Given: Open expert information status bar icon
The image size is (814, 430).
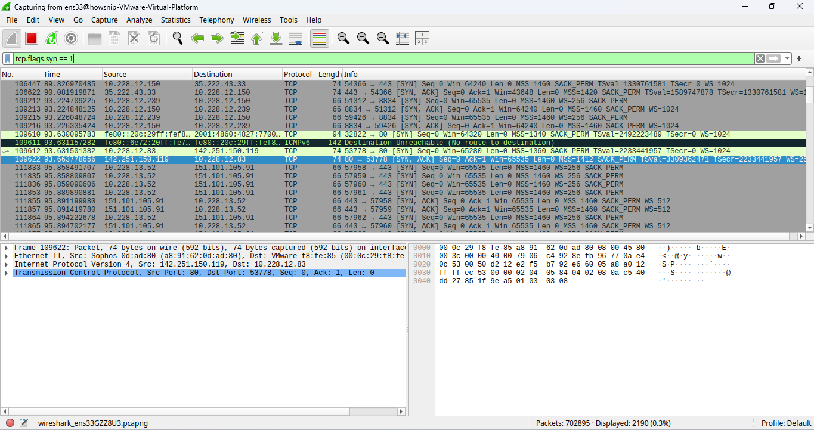Looking at the screenshot, I should 10,423.
